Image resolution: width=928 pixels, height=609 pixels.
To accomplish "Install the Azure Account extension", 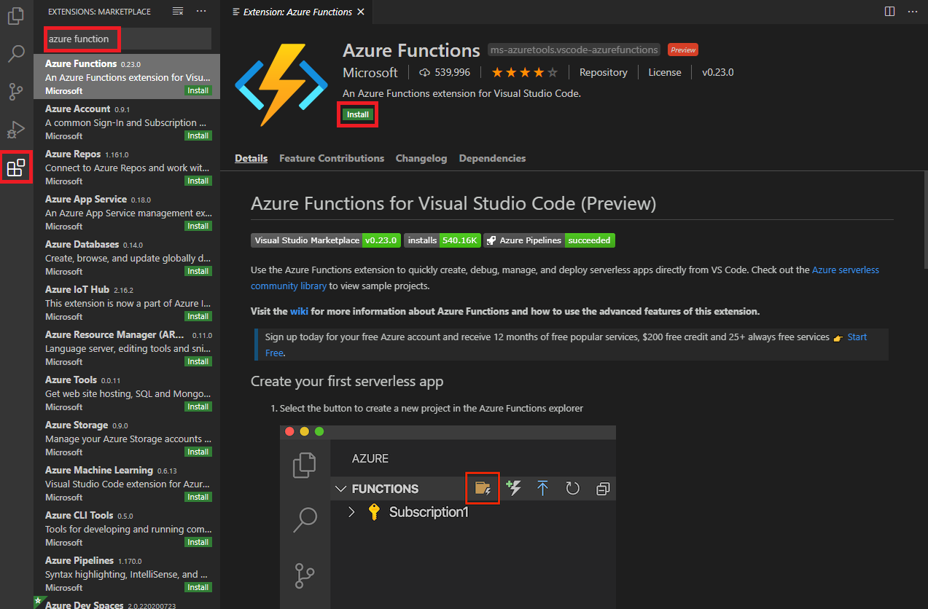I will click(198, 136).
